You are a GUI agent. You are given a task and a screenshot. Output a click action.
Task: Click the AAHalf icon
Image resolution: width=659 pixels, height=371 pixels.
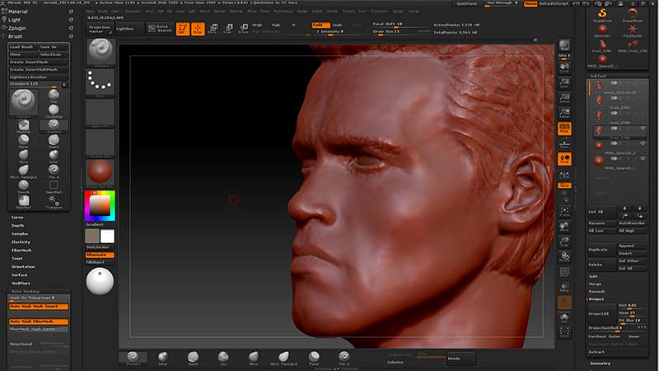[x=564, y=113]
